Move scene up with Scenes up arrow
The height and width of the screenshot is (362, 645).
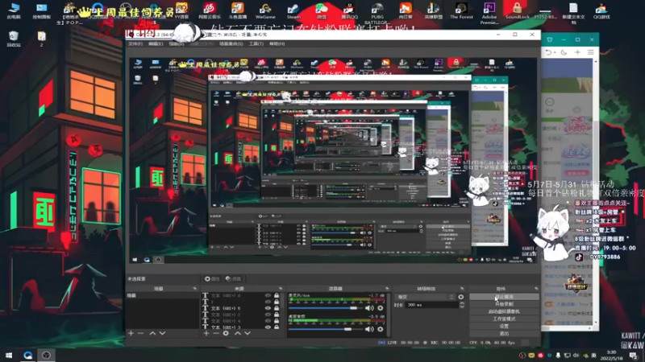click(x=152, y=333)
